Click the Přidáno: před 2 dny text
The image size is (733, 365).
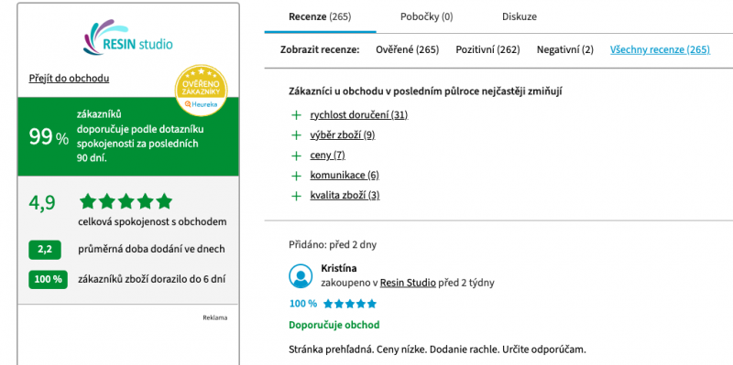pos(333,244)
